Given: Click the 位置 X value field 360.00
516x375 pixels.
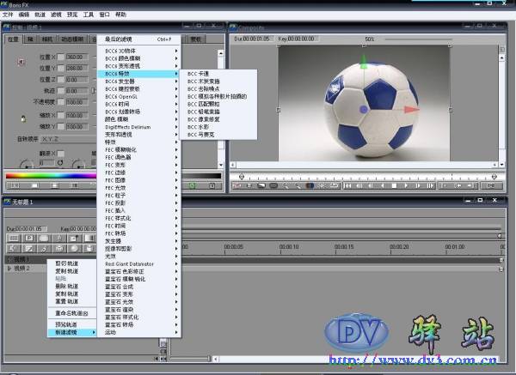Looking at the screenshot, I should point(77,57).
